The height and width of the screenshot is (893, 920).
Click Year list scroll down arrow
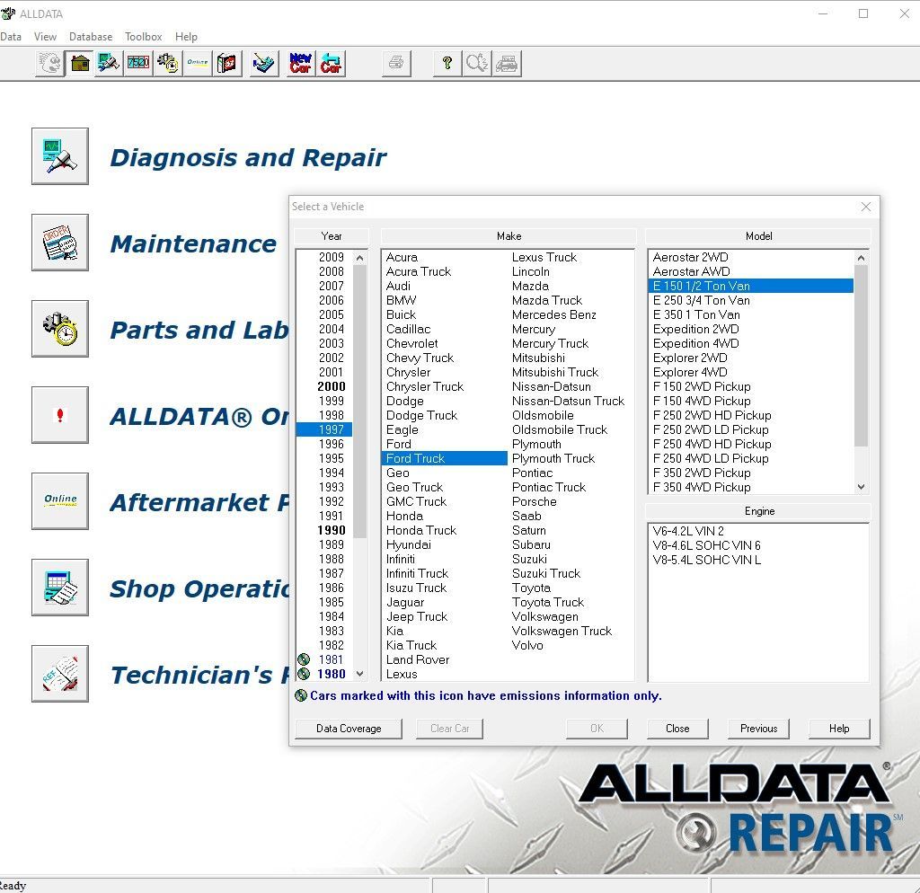(359, 674)
